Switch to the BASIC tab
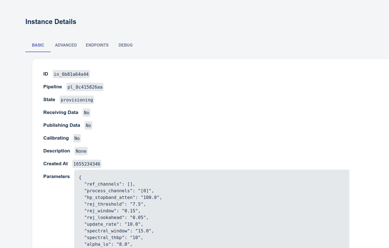This screenshot has width=389, height=248. (x=38, y=45)
